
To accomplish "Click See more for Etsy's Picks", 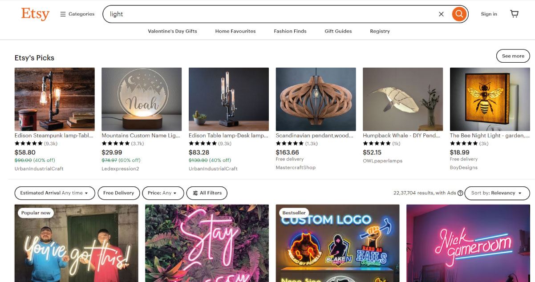I will pyautogui.click(x=513, y=56).
